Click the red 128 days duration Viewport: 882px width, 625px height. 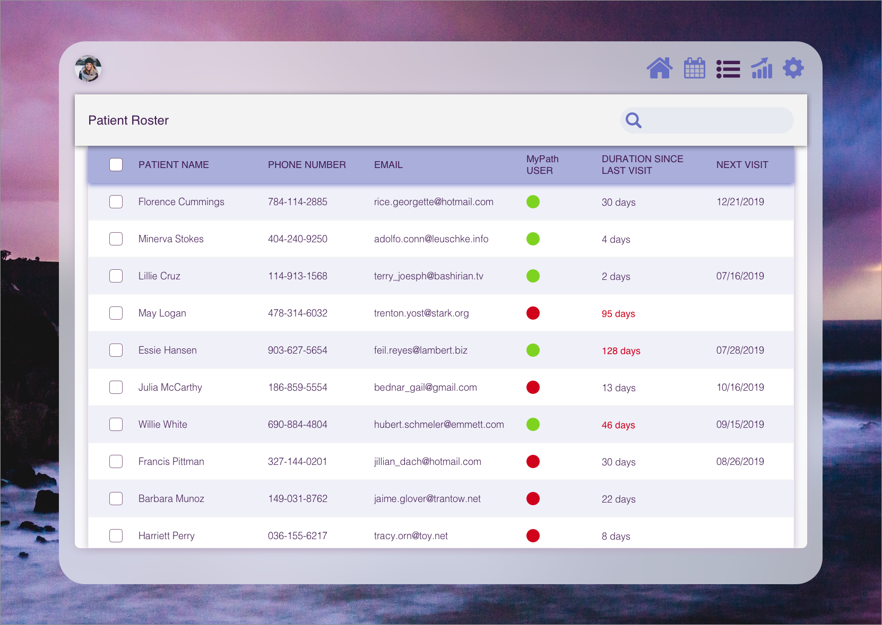click(621, 351)
